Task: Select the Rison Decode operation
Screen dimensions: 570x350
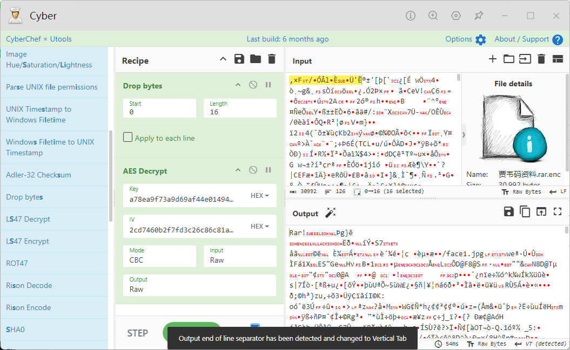Action: (x=54, y=285)
